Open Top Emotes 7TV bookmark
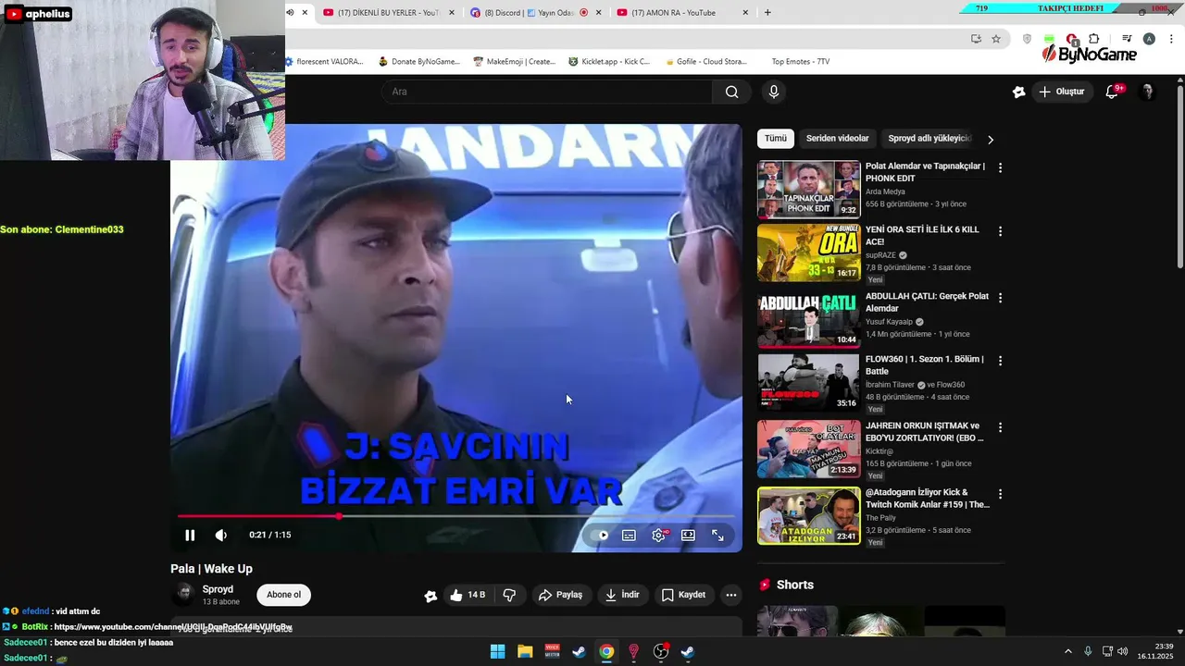This screenshot has height=666, width=1185. coord(800,62)
